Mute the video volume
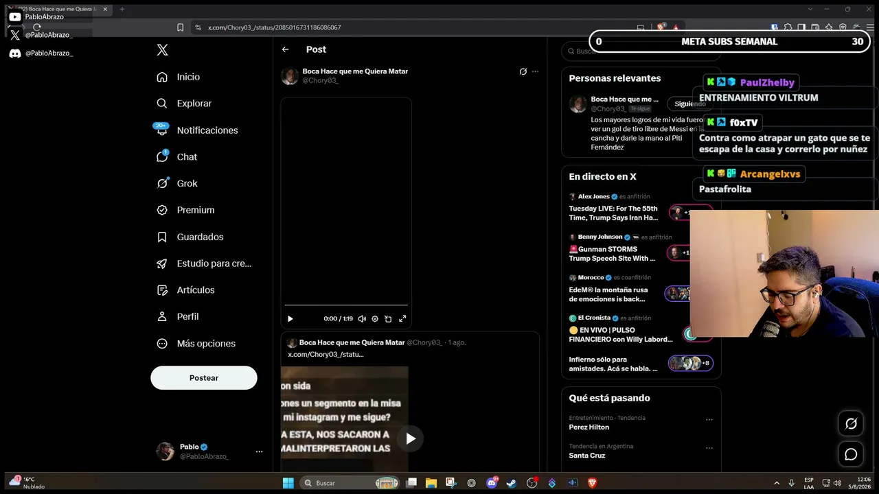879x494 pixels. pyautogui.click(x=362, y=318)
